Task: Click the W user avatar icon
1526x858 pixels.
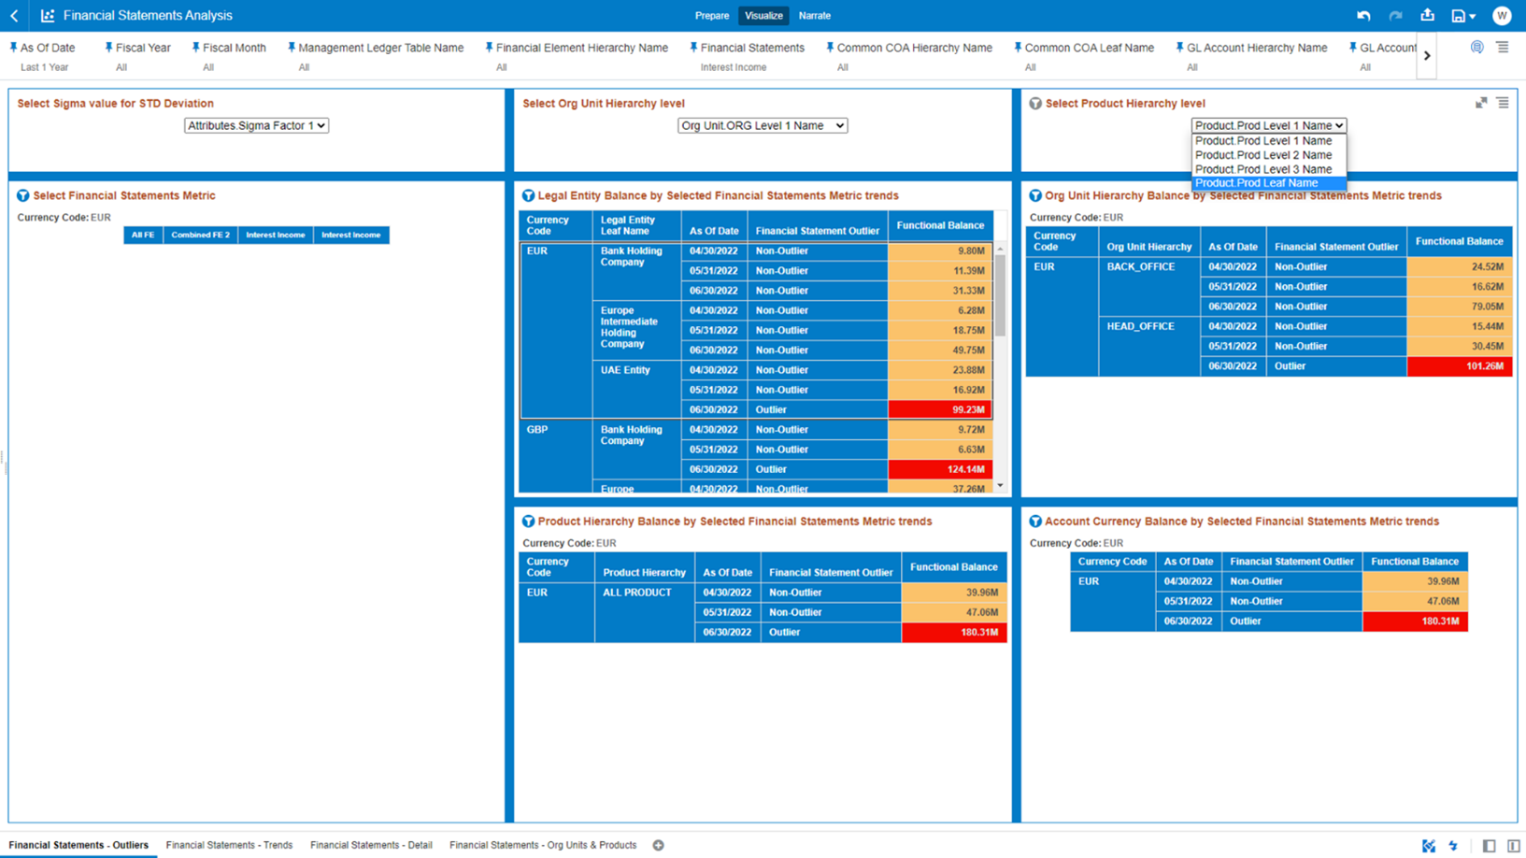Action: (1503, 15)
